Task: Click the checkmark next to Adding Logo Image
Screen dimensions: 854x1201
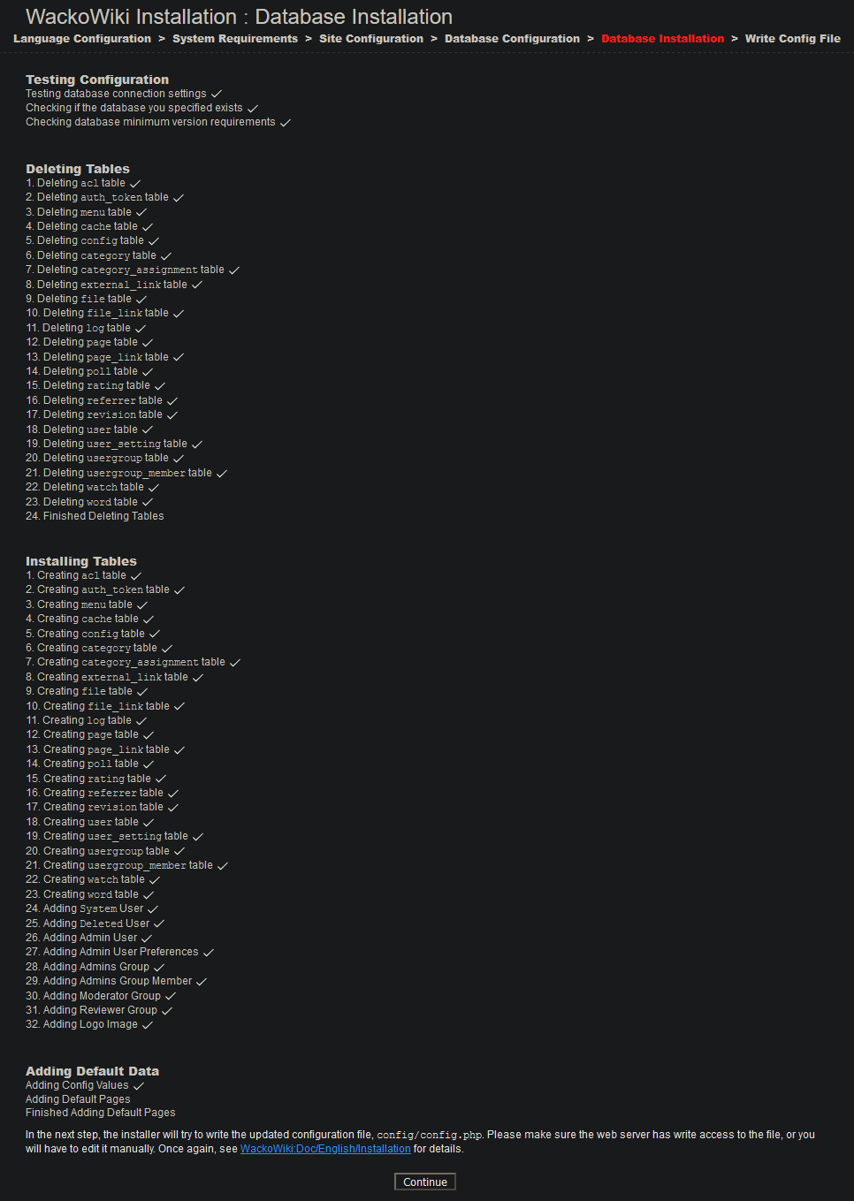Action: pyautogui.click(x=148, y=1025)
